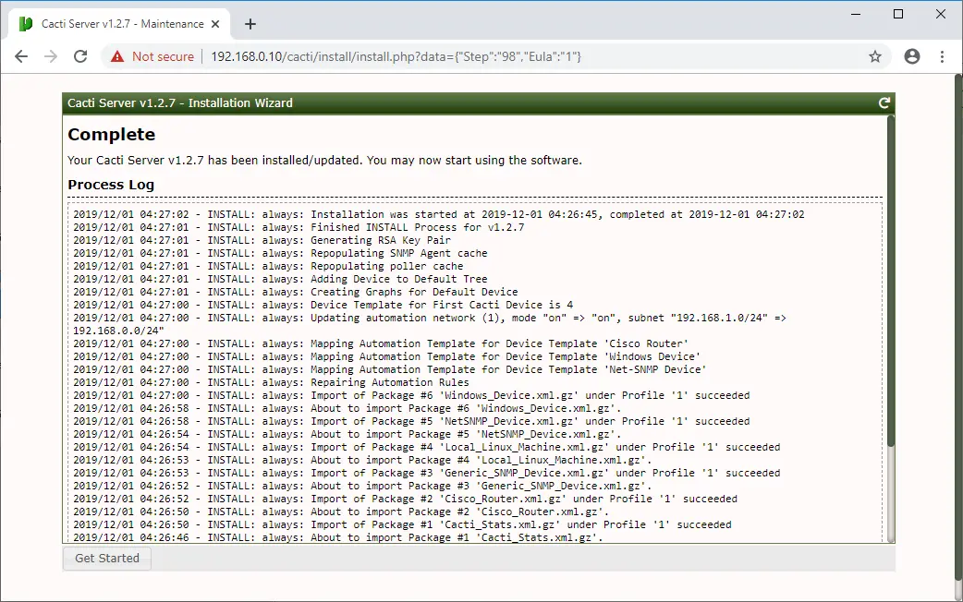Open the Chrome three-dot menu
The height and width of the screenshot is (602, 963).
[942, 56]
